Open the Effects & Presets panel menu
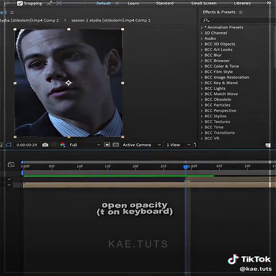The height and width of the screenshot is (276, 276). point(241,12)
